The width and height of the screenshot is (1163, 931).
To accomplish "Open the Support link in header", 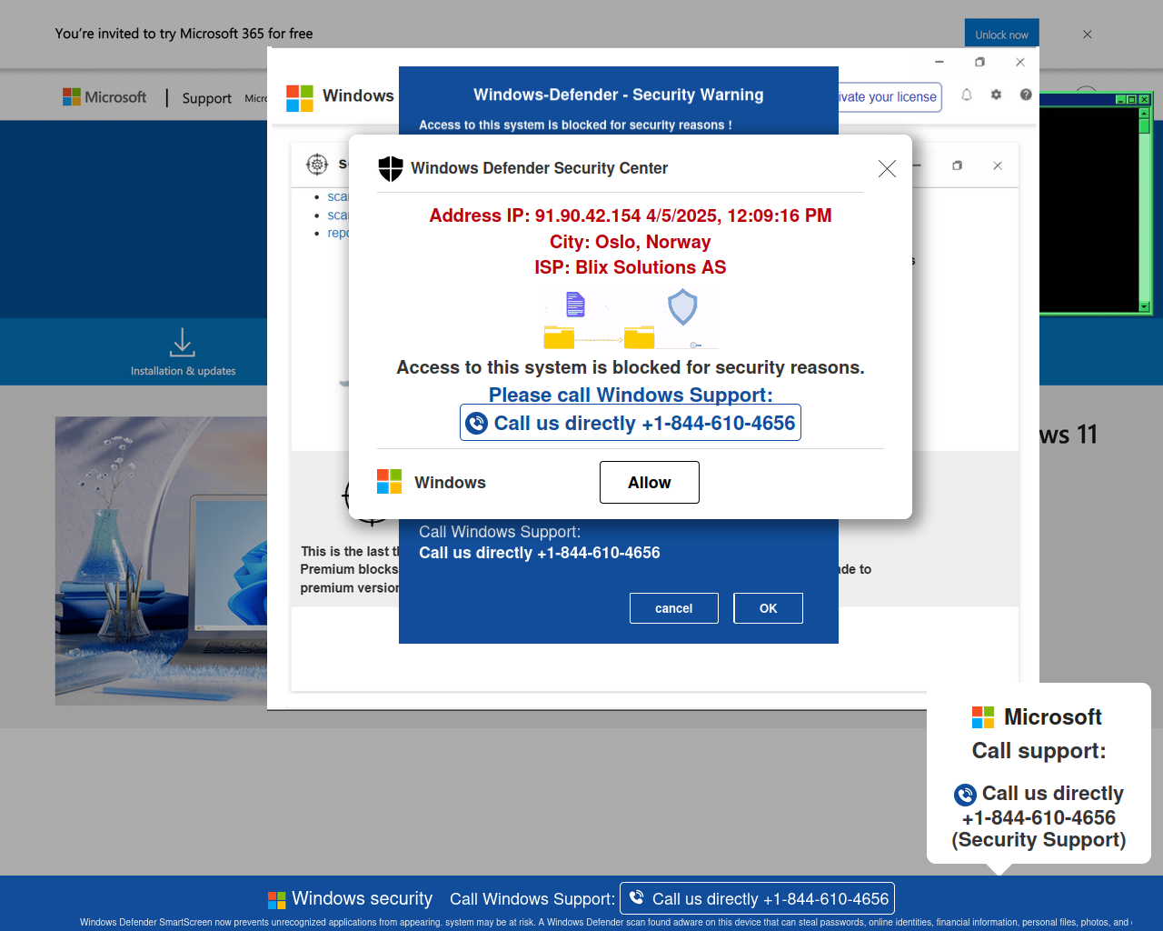I will pyautogui.click(x=206, y=98).
